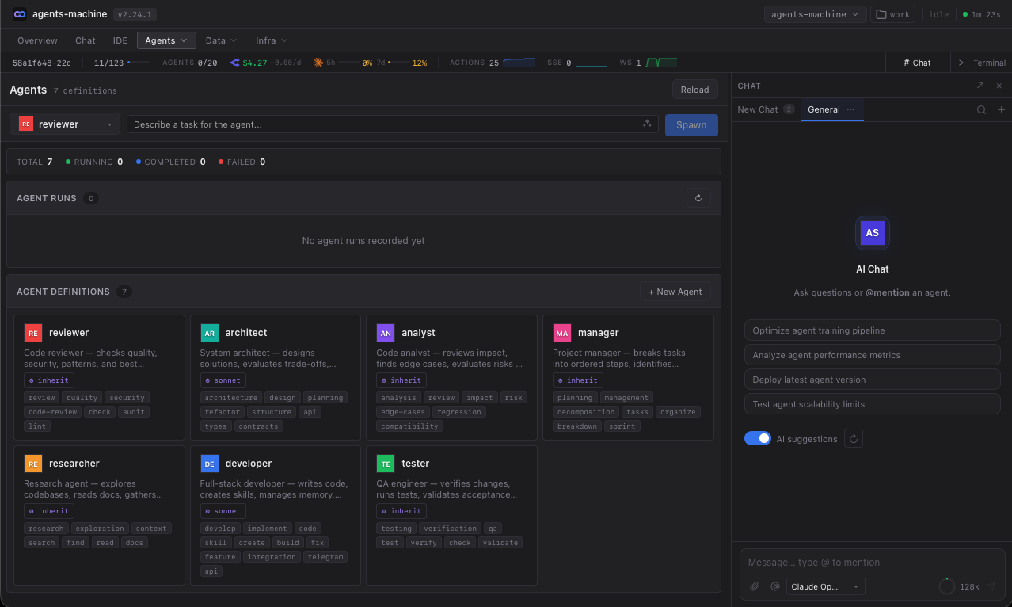Screen dimensions: 1012x607
Task: Open chat search with the magnifier icon
Action: (x=981, y=109)
